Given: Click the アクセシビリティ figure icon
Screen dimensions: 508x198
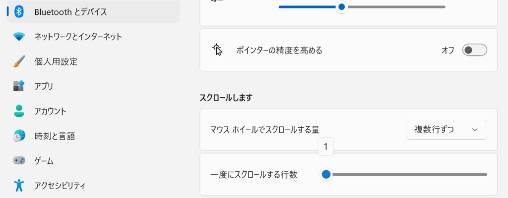Looking at the screenshot, I should [19, 186].
